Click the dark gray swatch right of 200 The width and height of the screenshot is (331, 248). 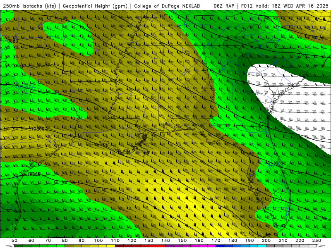tap(271, 246)
